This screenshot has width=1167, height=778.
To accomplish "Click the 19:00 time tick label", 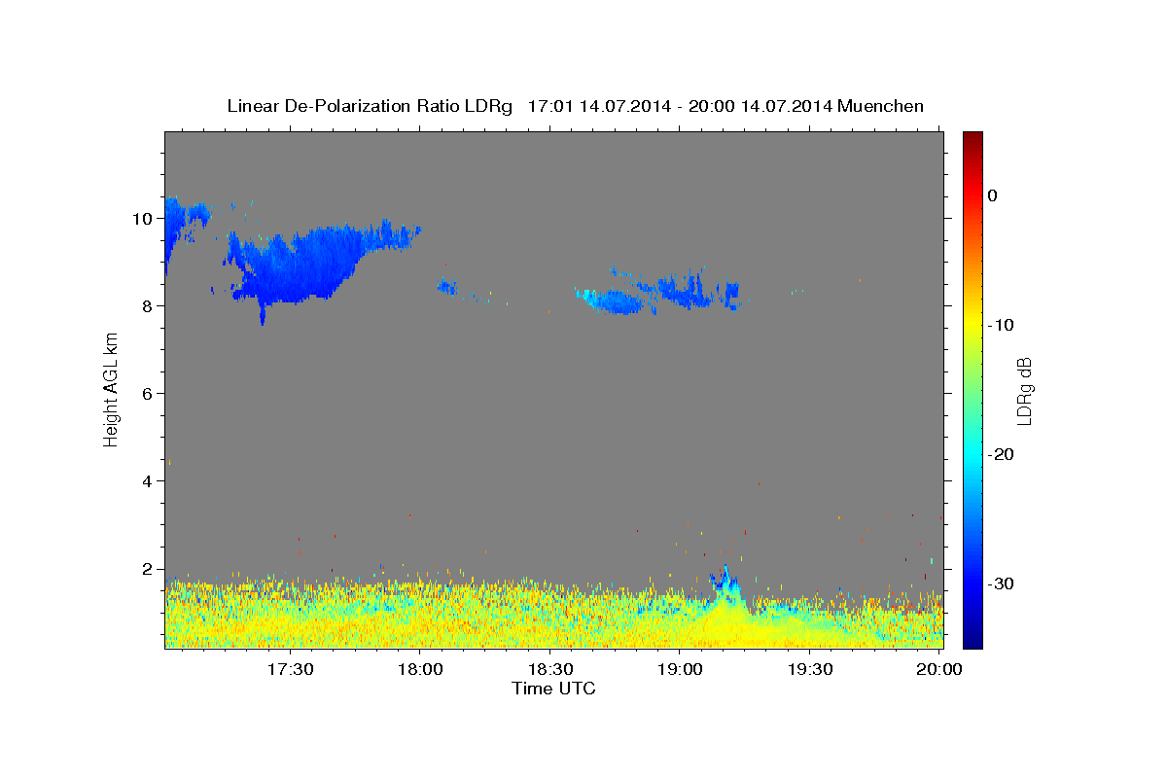I will click(679, 669).
